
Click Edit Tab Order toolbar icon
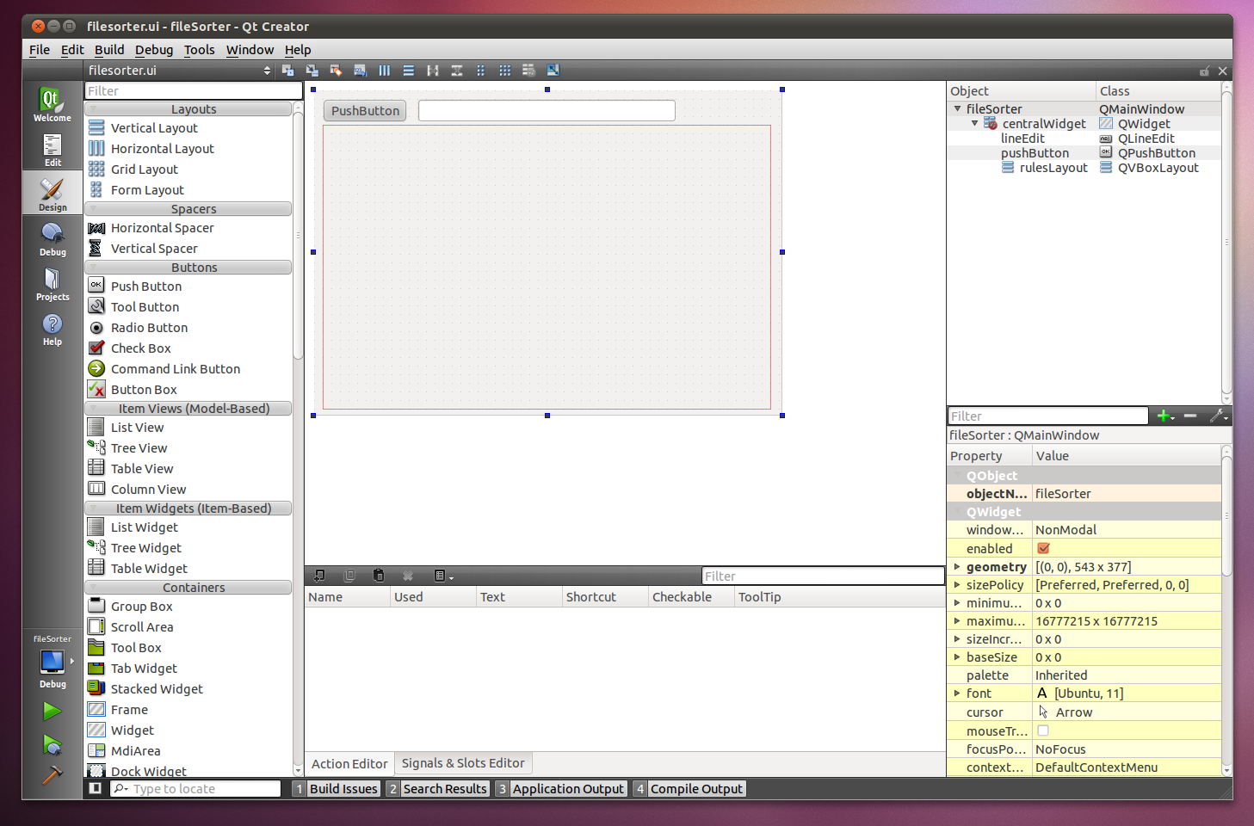click(360, 71)
